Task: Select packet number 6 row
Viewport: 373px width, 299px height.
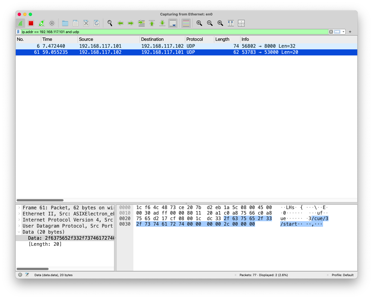Action: [x=186, y=46]
